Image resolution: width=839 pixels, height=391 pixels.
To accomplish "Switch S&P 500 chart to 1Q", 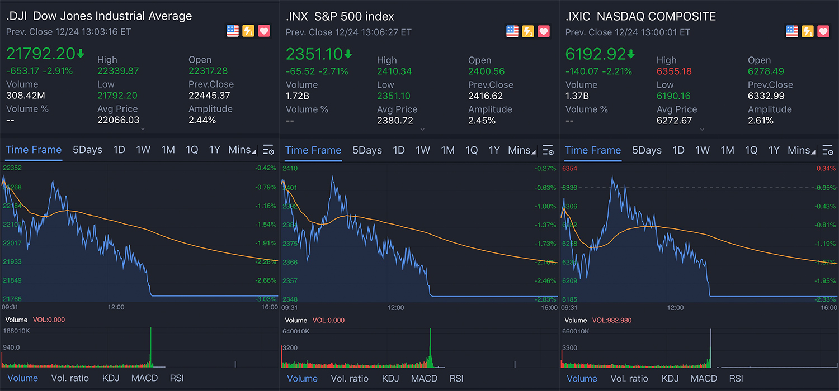I will [x=472, y=150].
